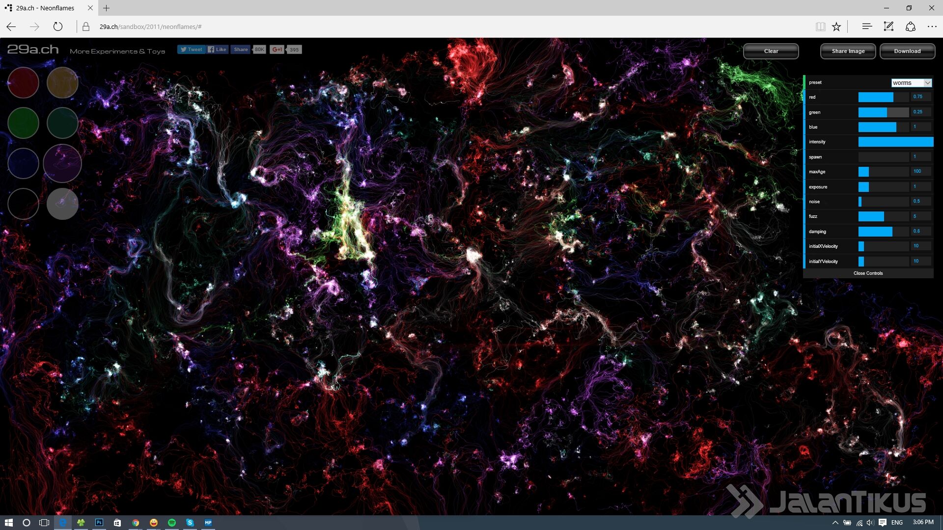This screenshot has width=943, height=530.
Task: Adjust the red slider bar
Action: [884, 97]
